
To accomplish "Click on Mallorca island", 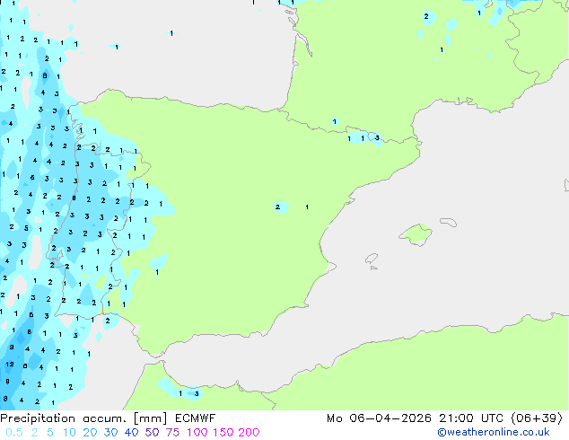I will [x=416, y=235].
